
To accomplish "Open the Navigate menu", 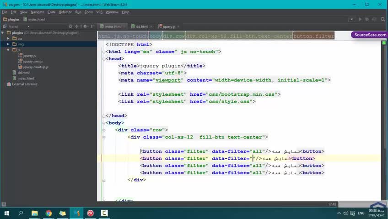I will point(37,12).
